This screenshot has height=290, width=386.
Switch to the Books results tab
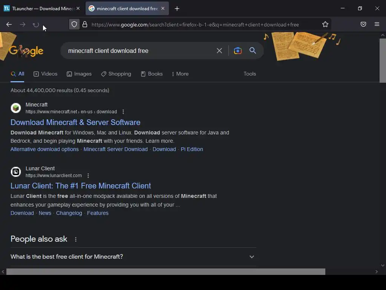click(x=152, y=74)
